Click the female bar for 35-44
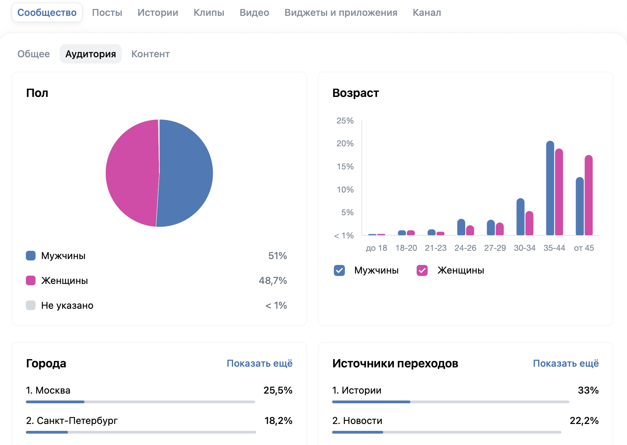 pyautogui.click(x=559, y=192)
